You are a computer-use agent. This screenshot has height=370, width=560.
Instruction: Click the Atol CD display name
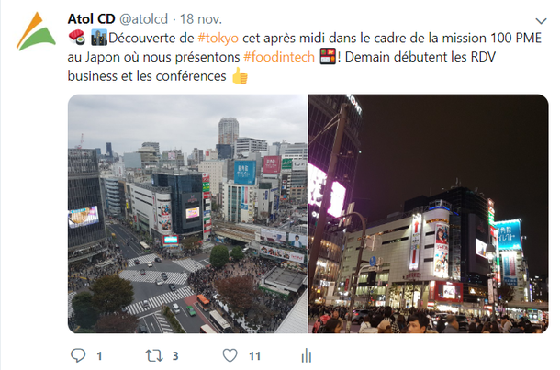92,19
